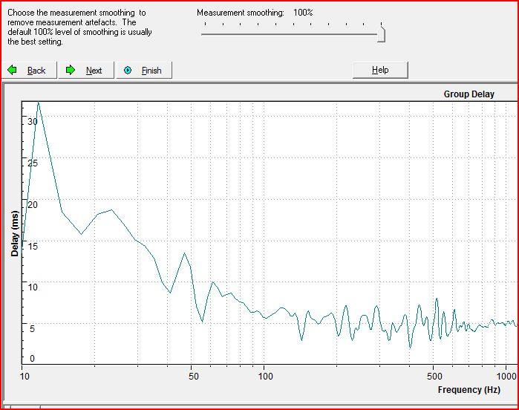Click the measurement smoothing instruction text
Image resolution: width=519 pixels, height=410 pixels.
79,27
